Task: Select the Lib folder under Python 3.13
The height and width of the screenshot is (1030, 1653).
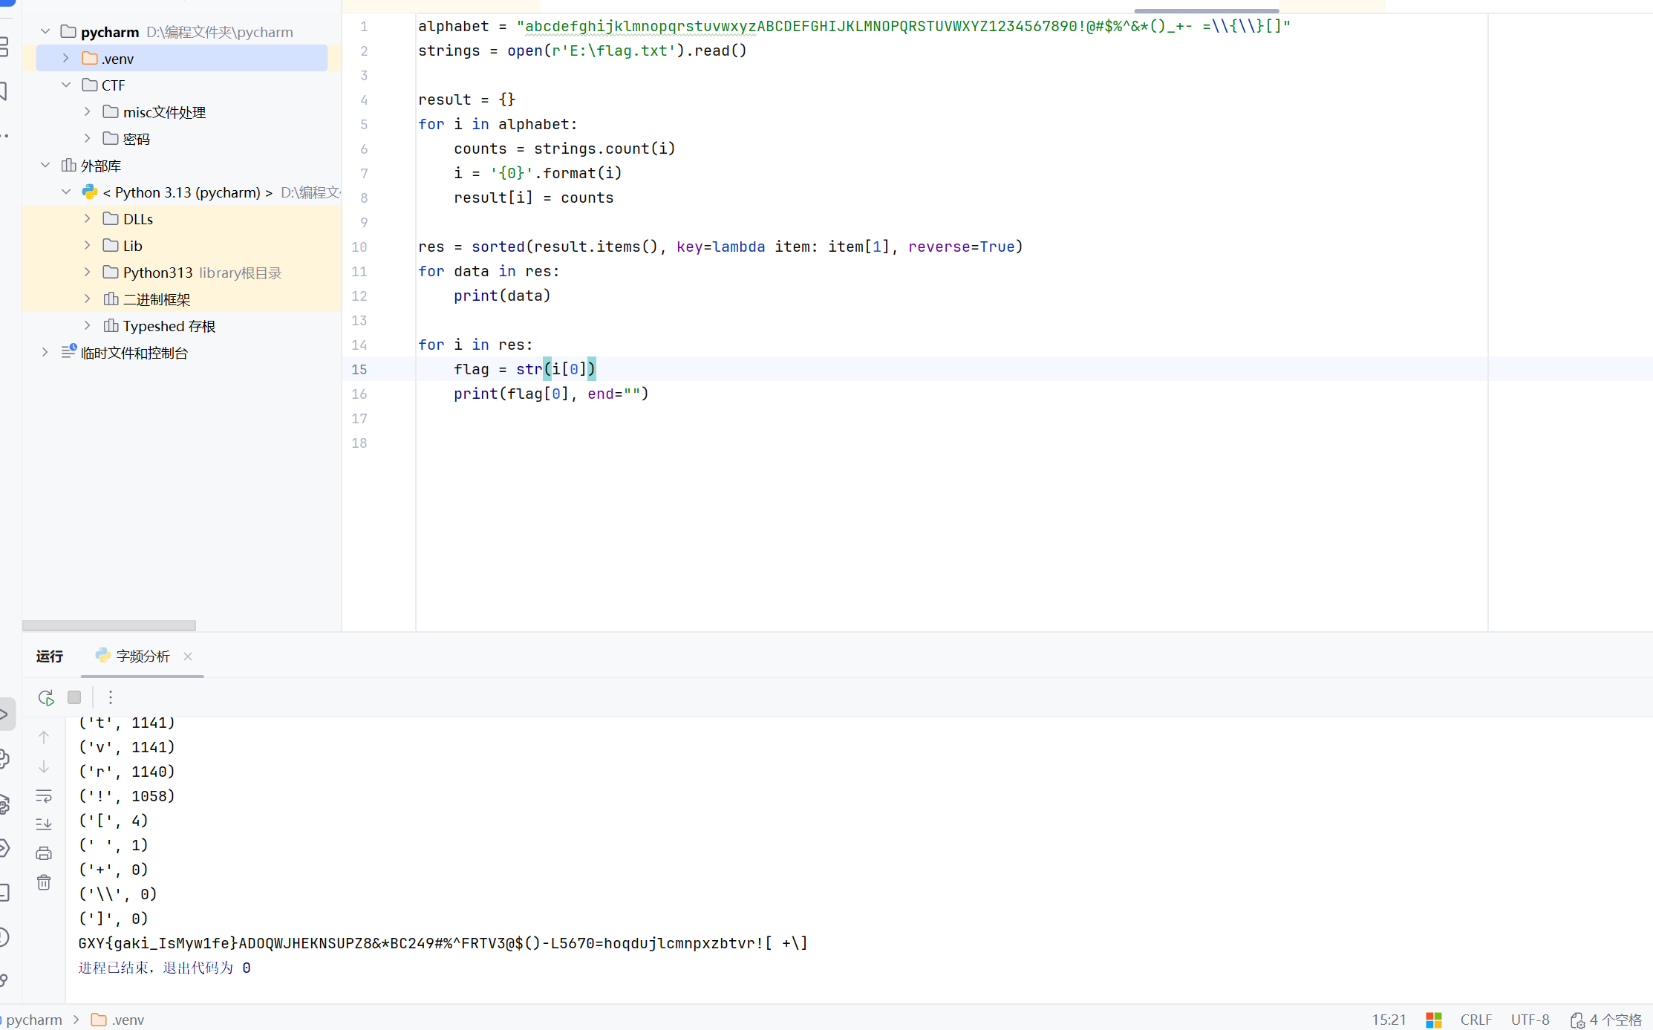Action: [132, 246]
